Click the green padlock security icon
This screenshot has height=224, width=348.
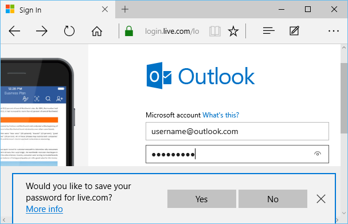coord(129,31)
